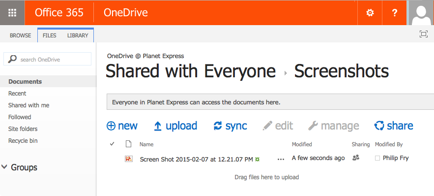Click the sharing people icon for Screen Shot
Image resolution: width=434 pixels, height=196 pixels.
(x=356, y=158)
